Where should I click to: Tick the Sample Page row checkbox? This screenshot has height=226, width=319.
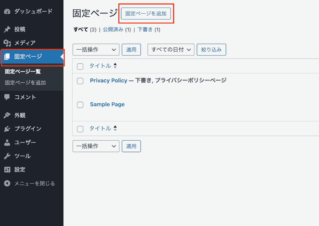point(80,105)
